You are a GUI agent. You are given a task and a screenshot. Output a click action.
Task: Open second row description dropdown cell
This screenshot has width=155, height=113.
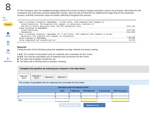(37, 97)
